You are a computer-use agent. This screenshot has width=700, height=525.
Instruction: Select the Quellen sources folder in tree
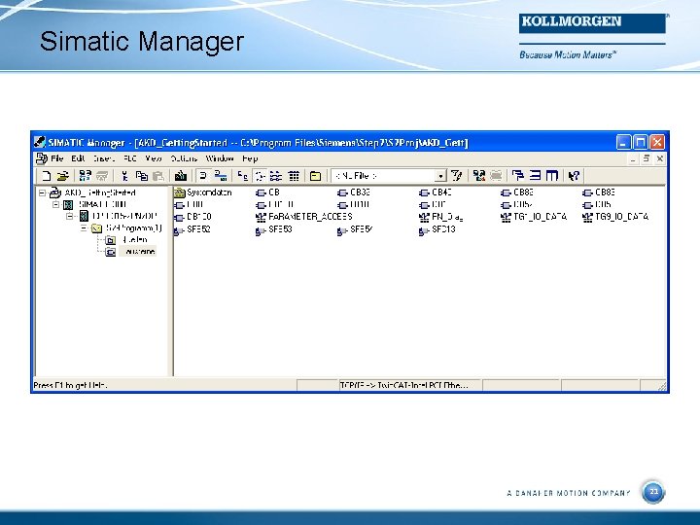(x=134, y=240)
